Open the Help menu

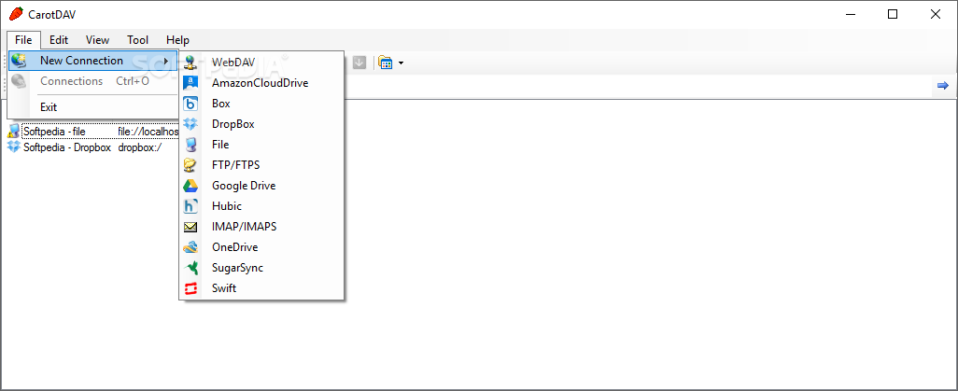coord(177,40)
